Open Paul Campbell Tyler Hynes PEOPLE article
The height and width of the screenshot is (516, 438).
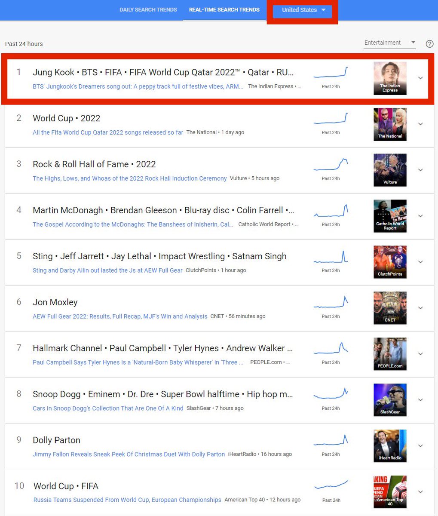tap(138, 362)
